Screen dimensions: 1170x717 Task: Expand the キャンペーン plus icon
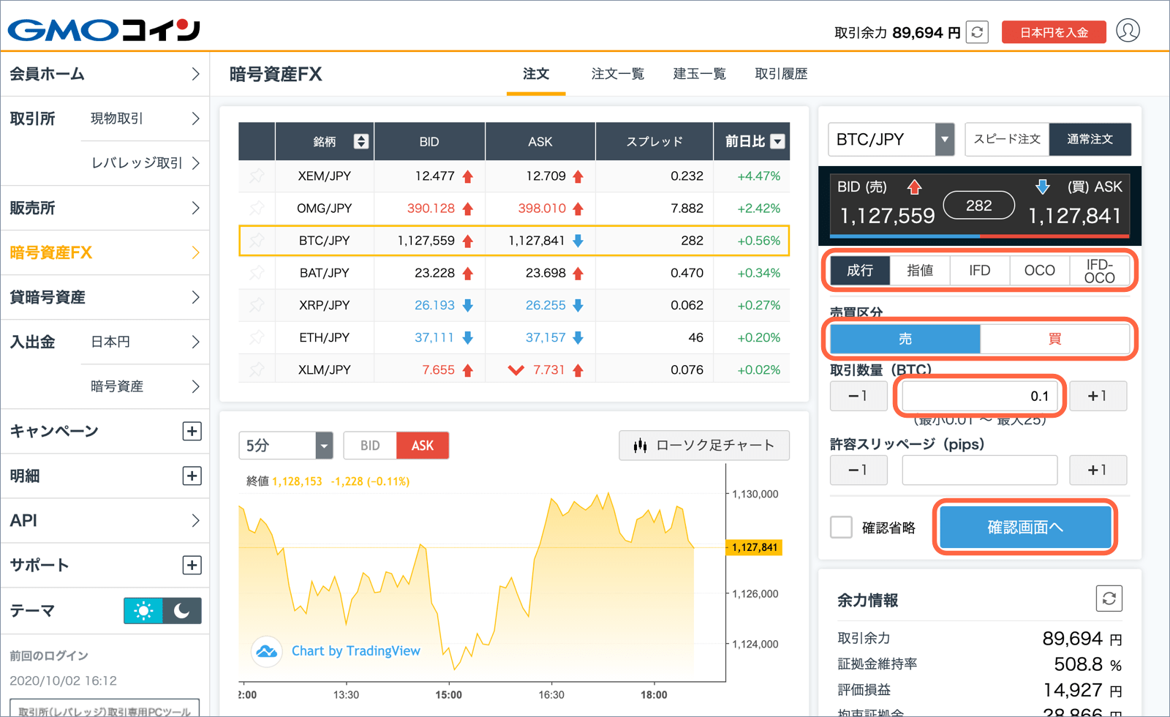pyautogui.click(x=192, y=431)
